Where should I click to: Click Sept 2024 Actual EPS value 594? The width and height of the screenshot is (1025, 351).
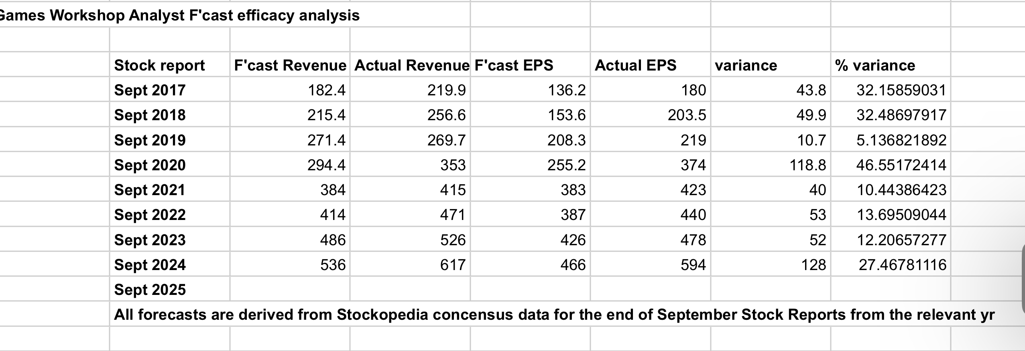pos(693,264)
